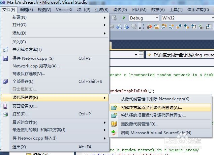The height and width of the screenshot is (155, 214).
Task: Open the 数据(A) menu
Action: 158,10
